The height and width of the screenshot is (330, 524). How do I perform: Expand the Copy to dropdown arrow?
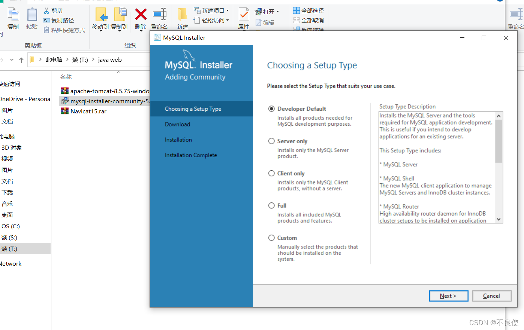119,31
